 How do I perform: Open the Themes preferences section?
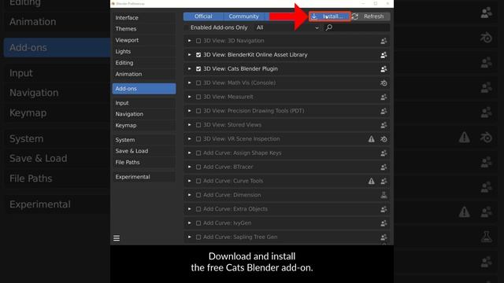pyautogui.click(x=144, y=29)
